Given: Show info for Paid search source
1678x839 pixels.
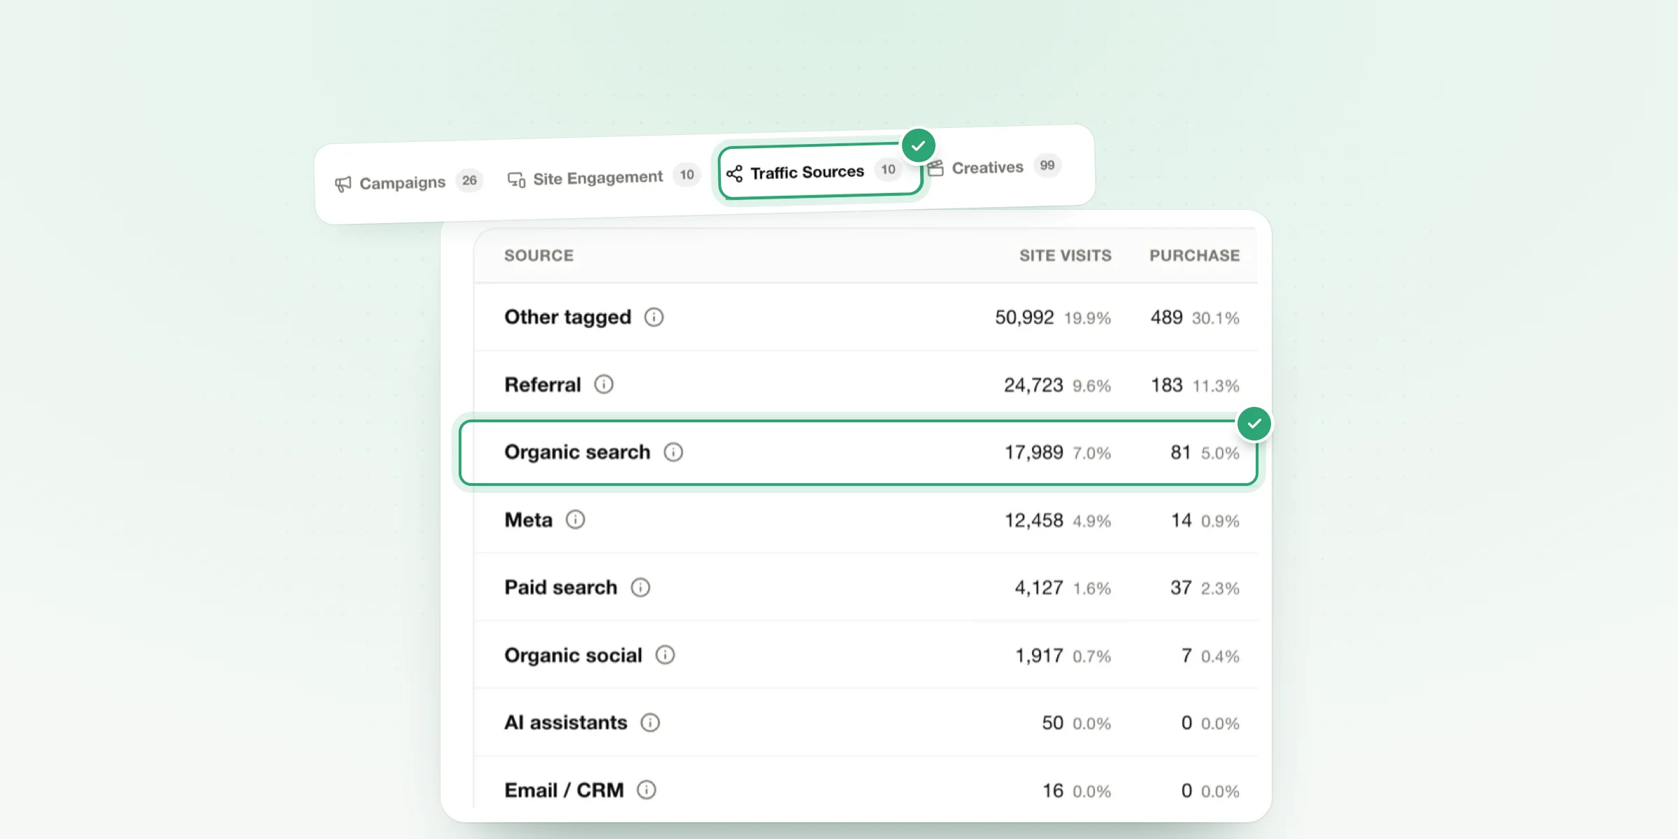Looking at the screenshot, I should [x=640, y=587].
